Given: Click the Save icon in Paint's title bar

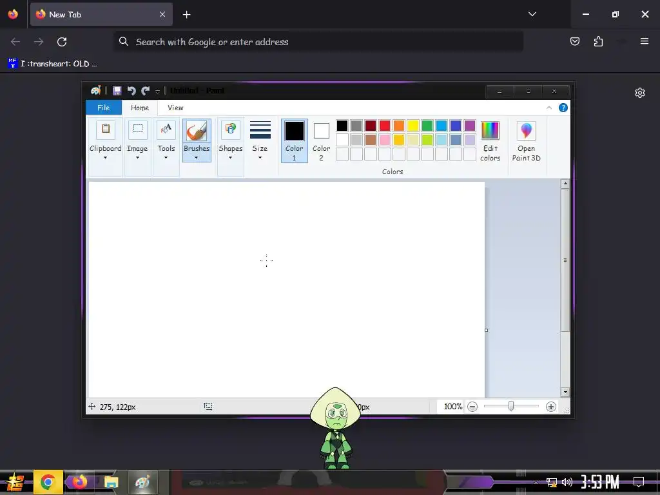Looking at the screenshot, I should coord(117,90).
